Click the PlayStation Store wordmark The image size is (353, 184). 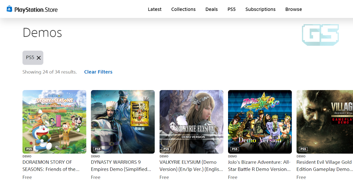36,9
